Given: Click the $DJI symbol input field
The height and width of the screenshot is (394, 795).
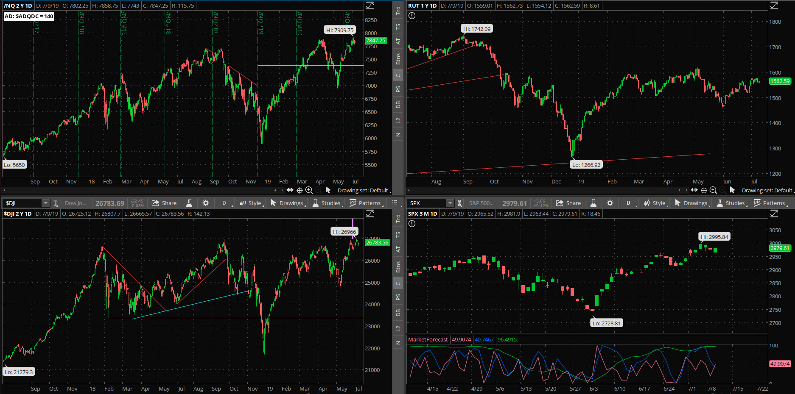Looking at the screenshot, I should 22,203.
